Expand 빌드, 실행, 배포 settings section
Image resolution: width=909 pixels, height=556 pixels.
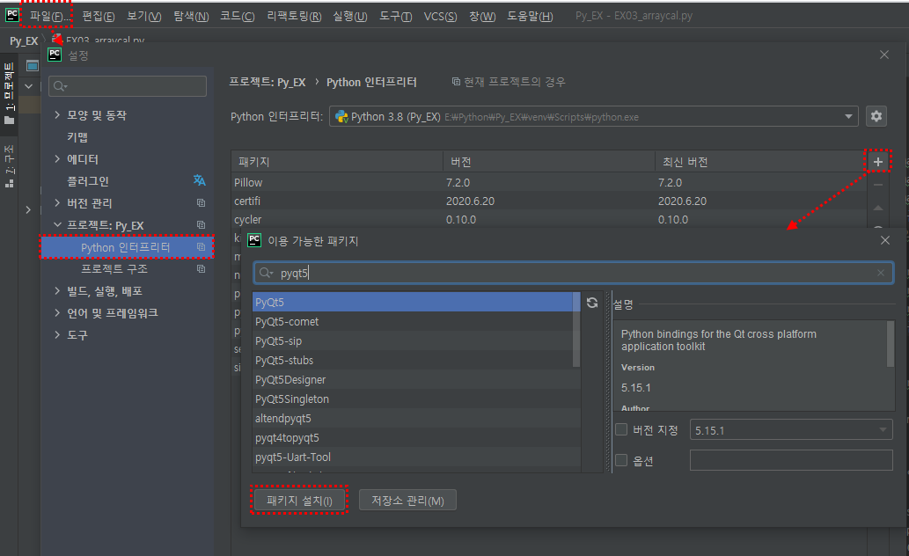[x=57, y=291]
